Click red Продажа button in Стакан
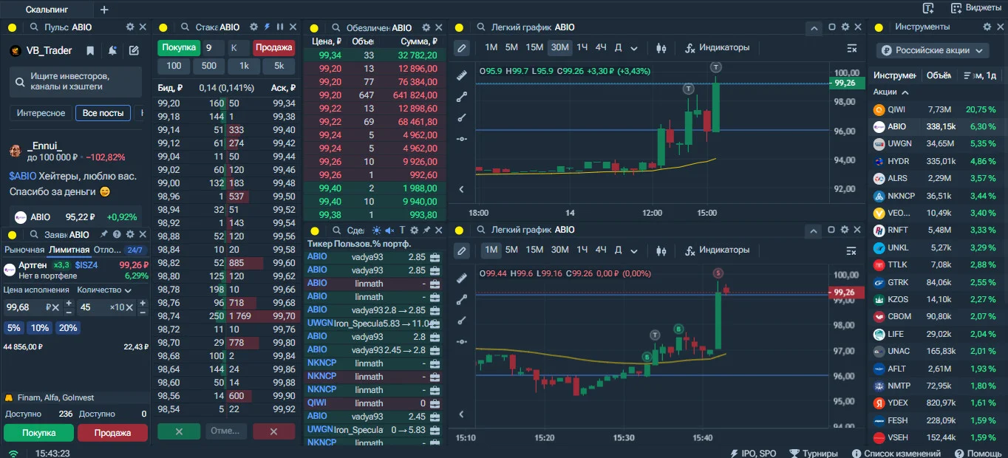This screenshot has width=1008, height=458. (x=273, y=47)
